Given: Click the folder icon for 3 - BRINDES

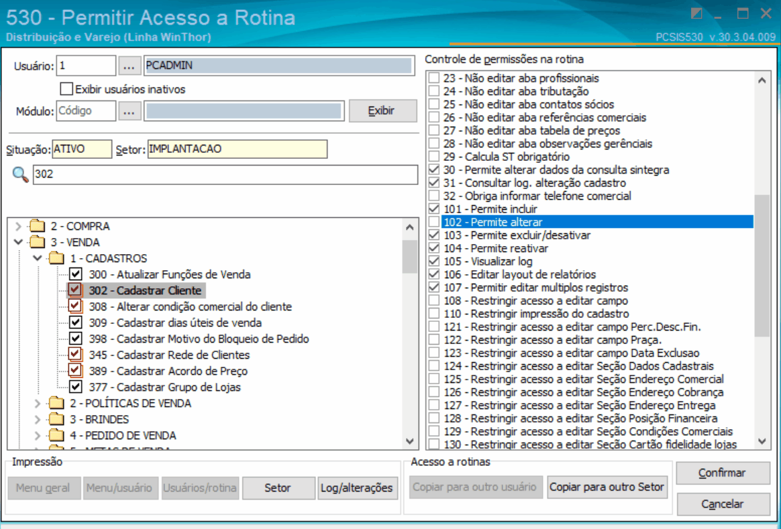Looking at the screenshot, I should (57, 419).
